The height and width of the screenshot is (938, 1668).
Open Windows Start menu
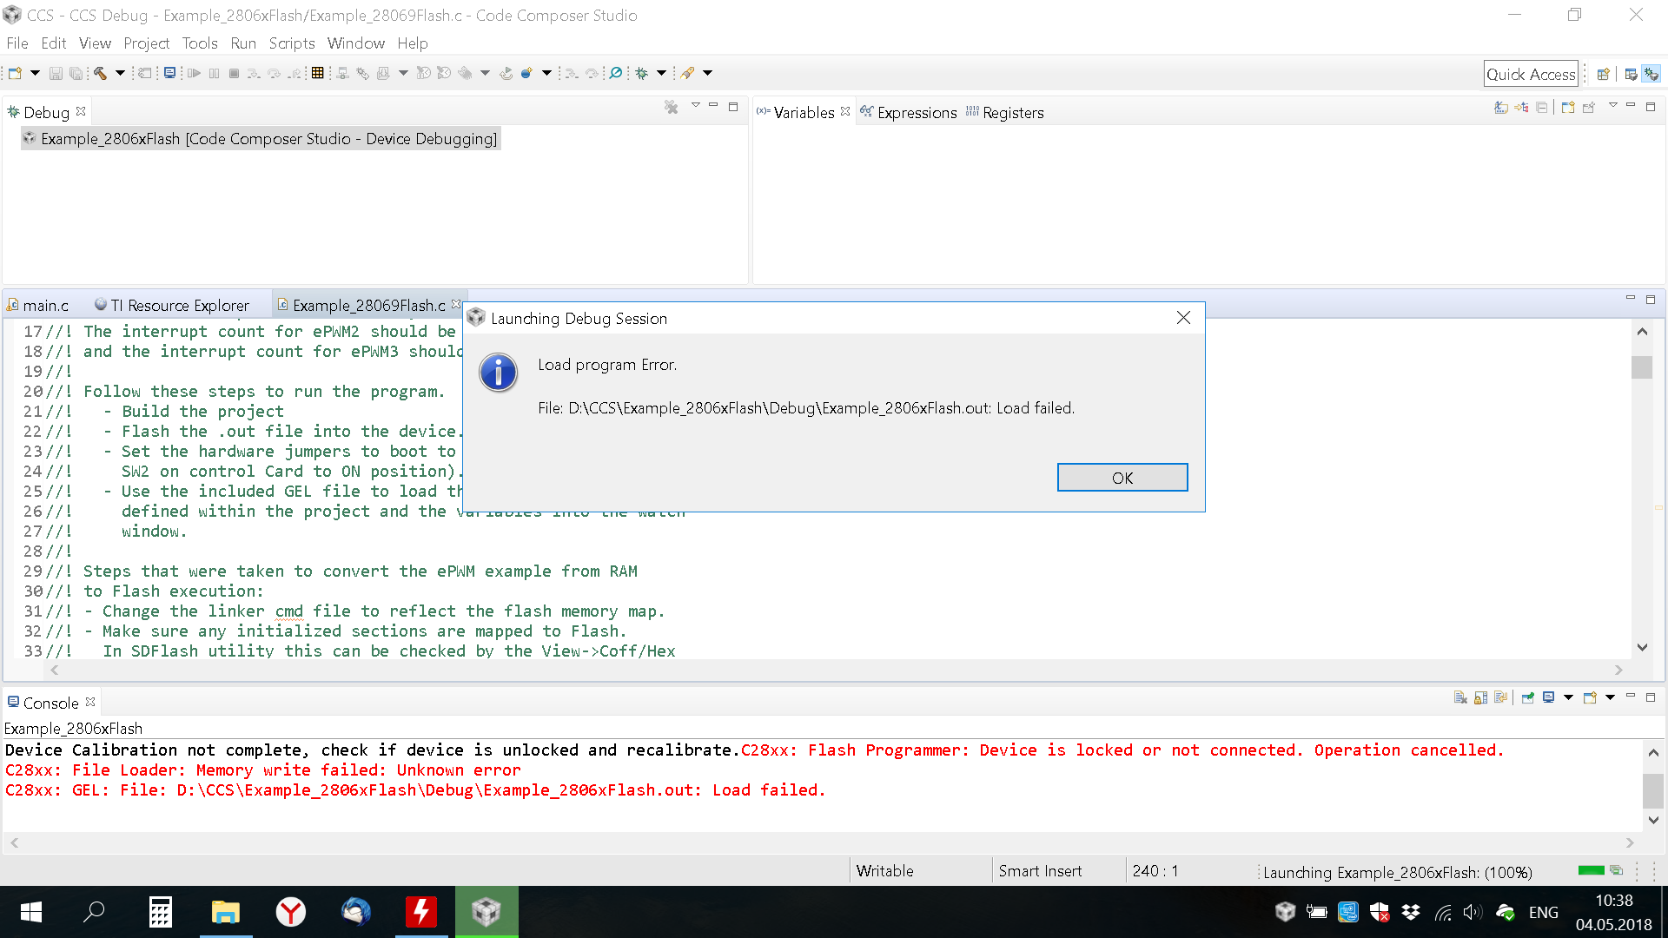pos(31,912)
